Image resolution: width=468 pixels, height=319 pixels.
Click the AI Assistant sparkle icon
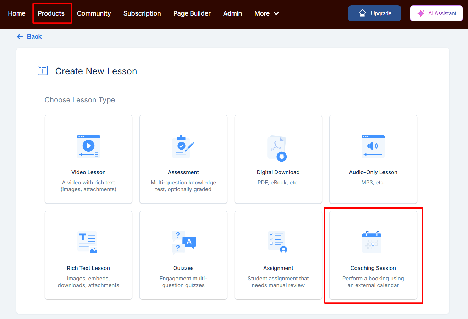click(x=421, y=13)
